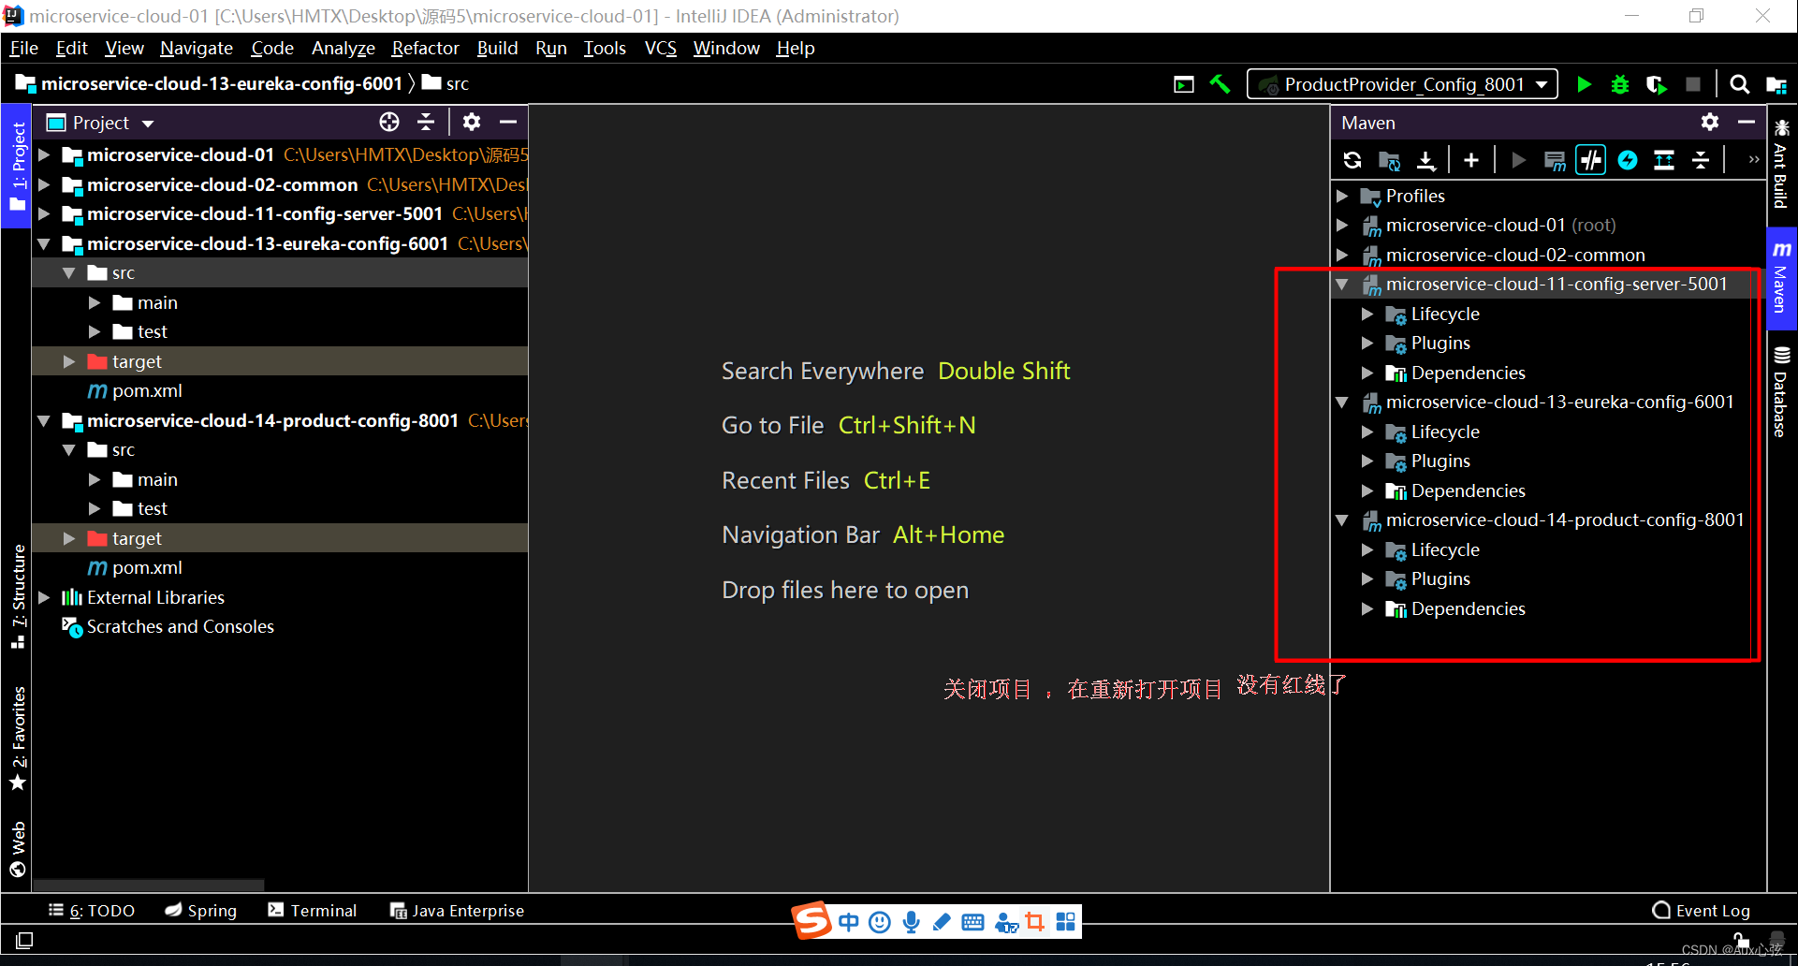Show more Maven toolbar actions
Viewport: 1798px width, 966px height.
pos(1754,160)
